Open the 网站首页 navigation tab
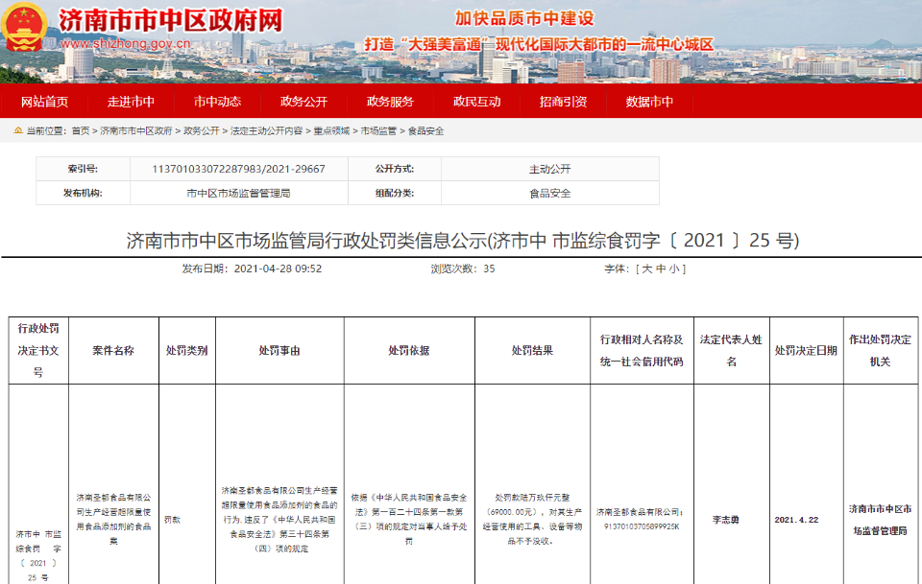The width and height of the screenshot is (922, 584). click(44, 103)
